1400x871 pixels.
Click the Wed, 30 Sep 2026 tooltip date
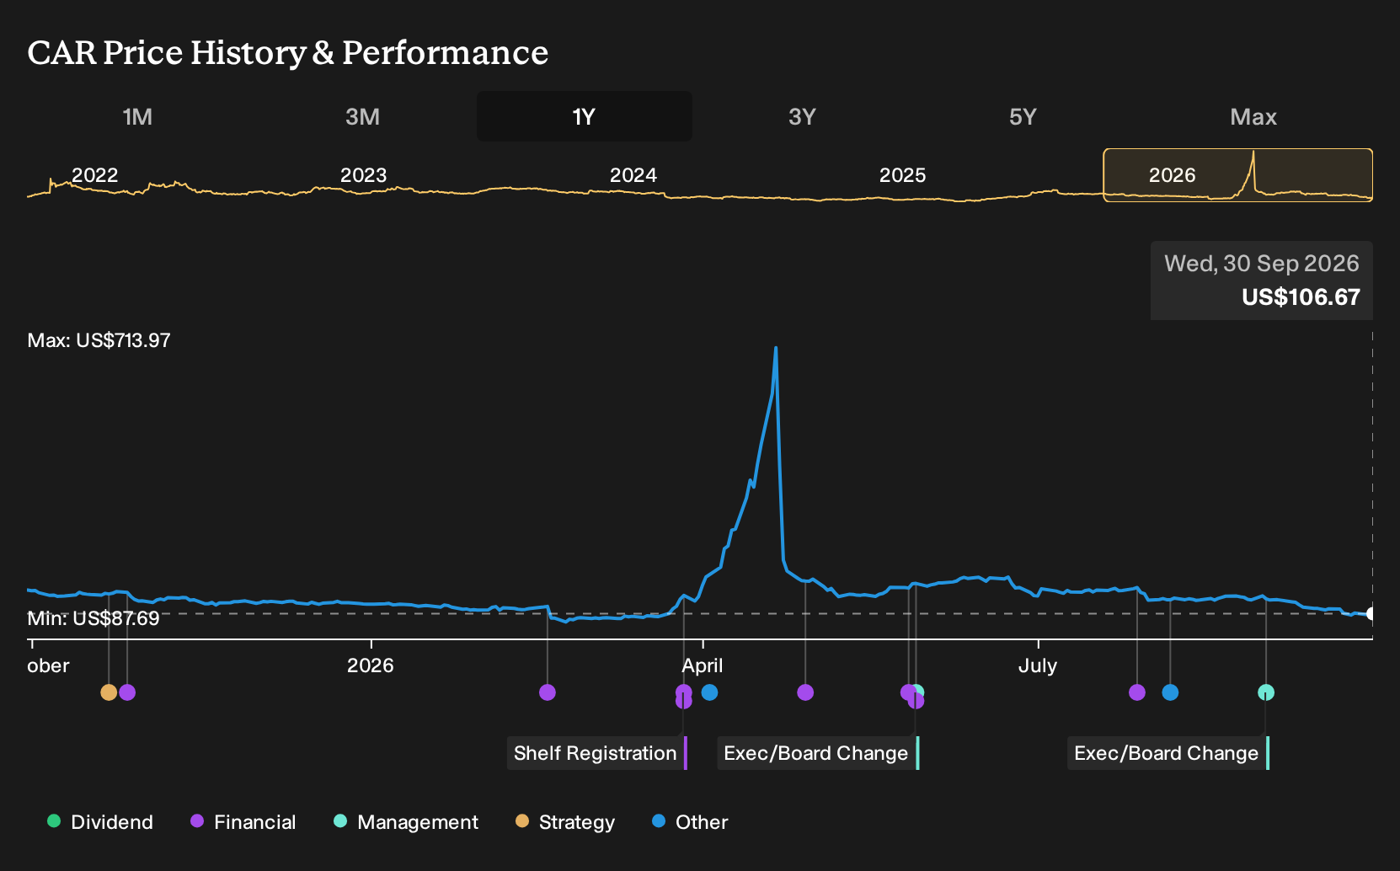click(x=1262, y=264)
